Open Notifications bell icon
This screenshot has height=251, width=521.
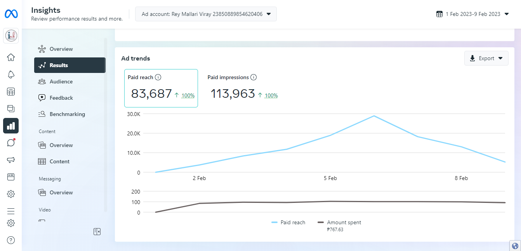(11, 74)
